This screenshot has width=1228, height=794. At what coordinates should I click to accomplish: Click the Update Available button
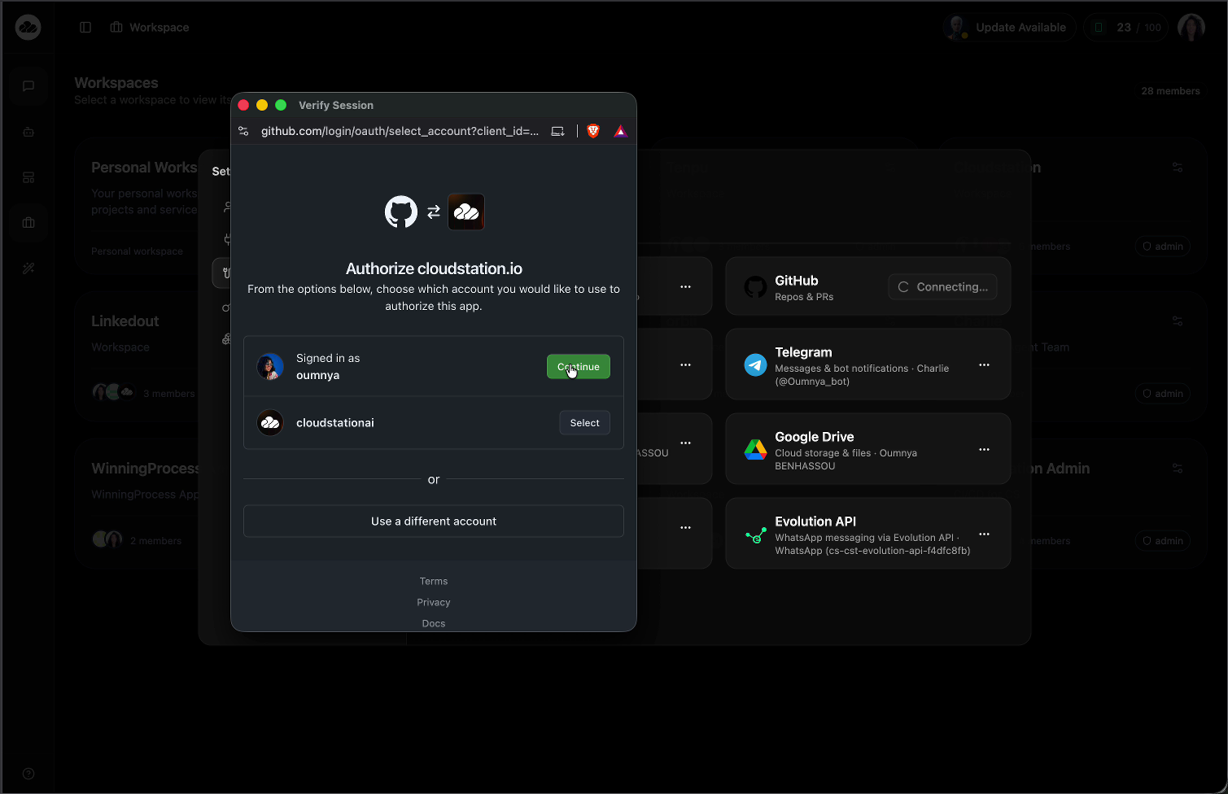1009,27
